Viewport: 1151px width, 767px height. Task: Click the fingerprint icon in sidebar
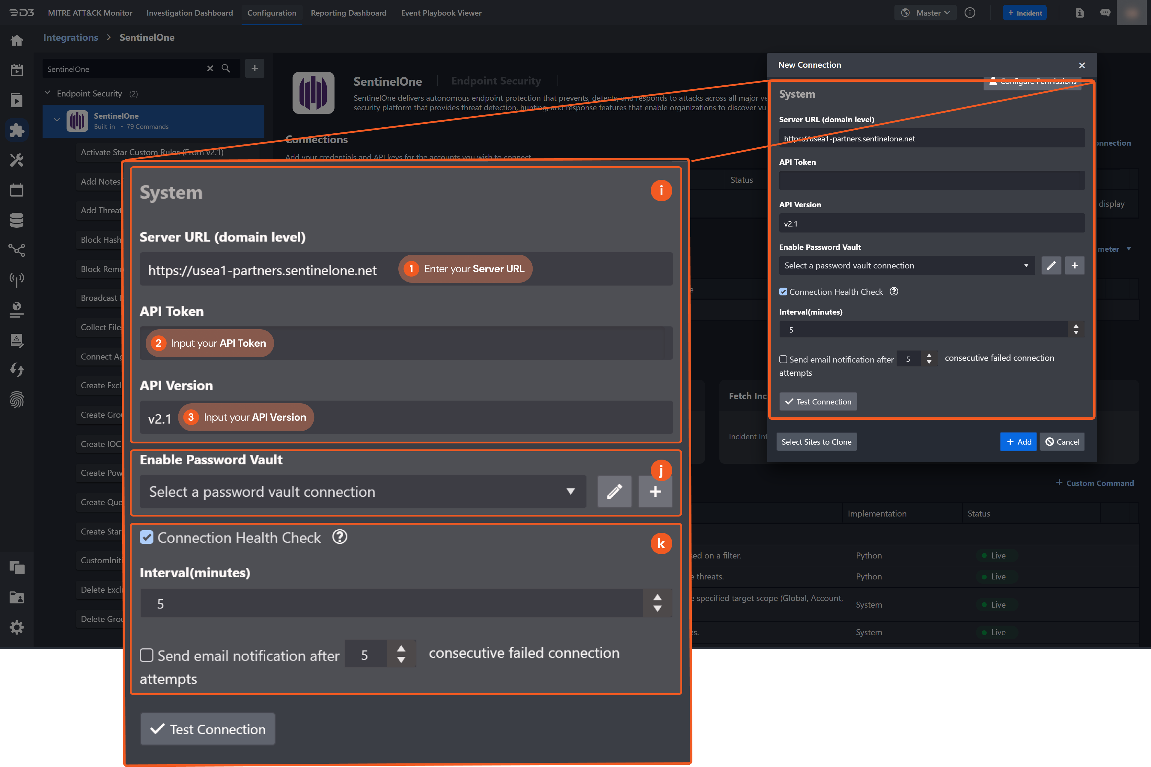(x=17, y=400)
